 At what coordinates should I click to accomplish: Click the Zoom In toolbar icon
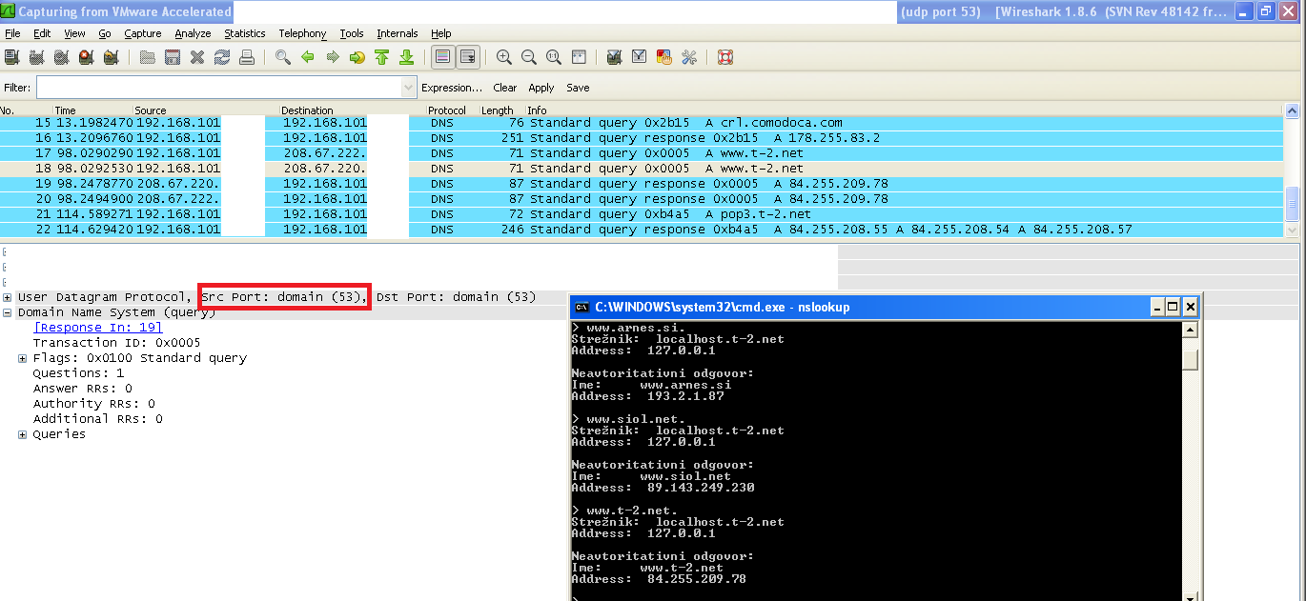pos(504,57)
